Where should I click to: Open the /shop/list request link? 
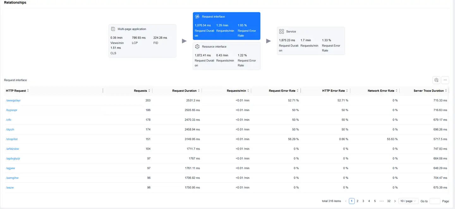12,139
